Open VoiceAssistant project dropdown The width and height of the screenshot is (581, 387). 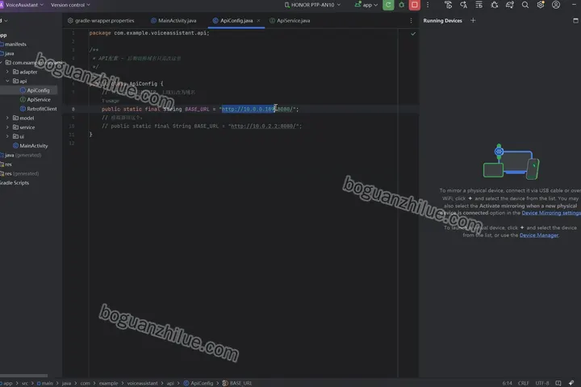coord(24,5)
